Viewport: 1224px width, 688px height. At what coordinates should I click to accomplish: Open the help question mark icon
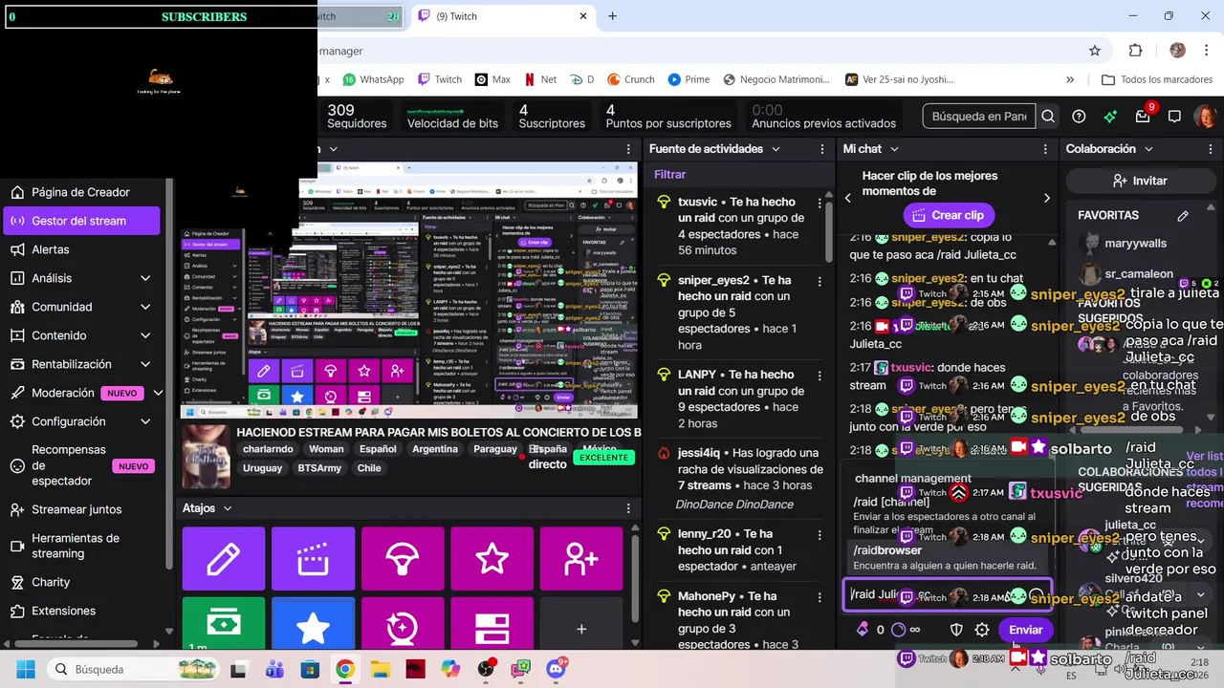click(1079, 117)
